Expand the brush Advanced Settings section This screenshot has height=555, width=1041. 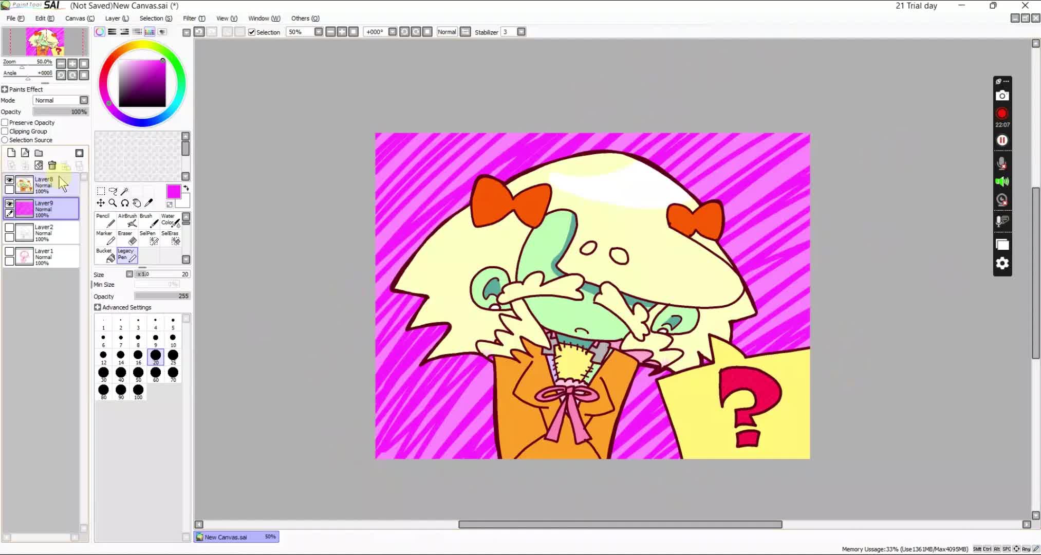[x=98, y=307]
